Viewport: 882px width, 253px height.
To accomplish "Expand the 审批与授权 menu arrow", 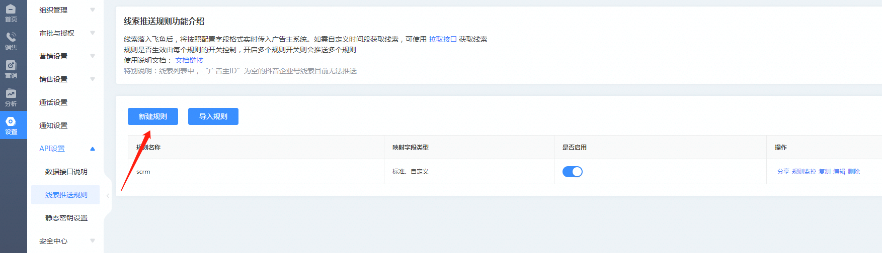I will click(93, 33).
